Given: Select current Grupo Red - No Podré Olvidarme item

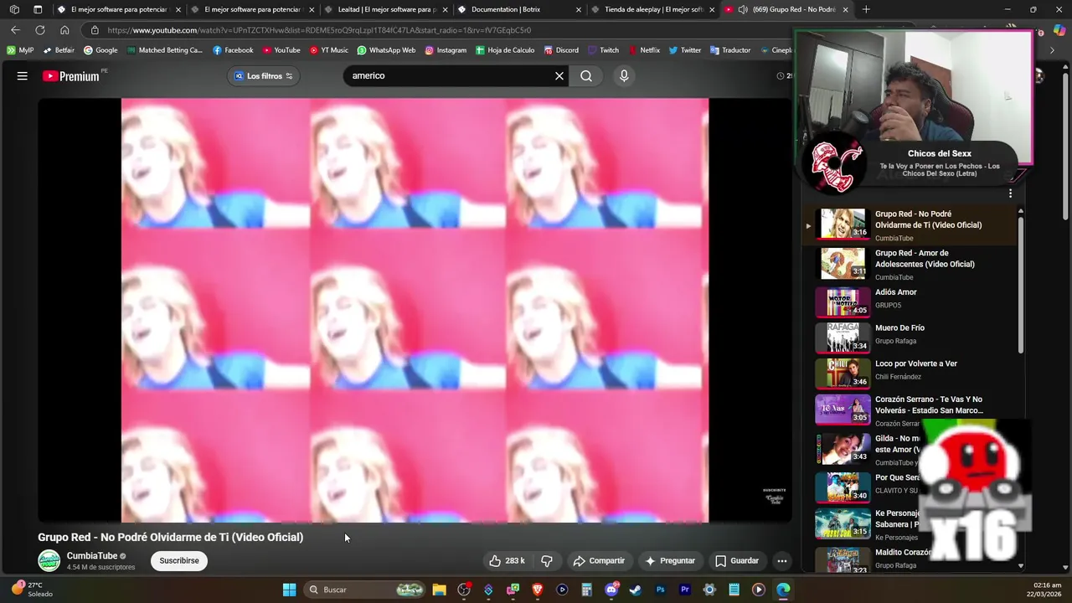Looking at the screenshot, I should pyautogui.click(x=911, y=224).
